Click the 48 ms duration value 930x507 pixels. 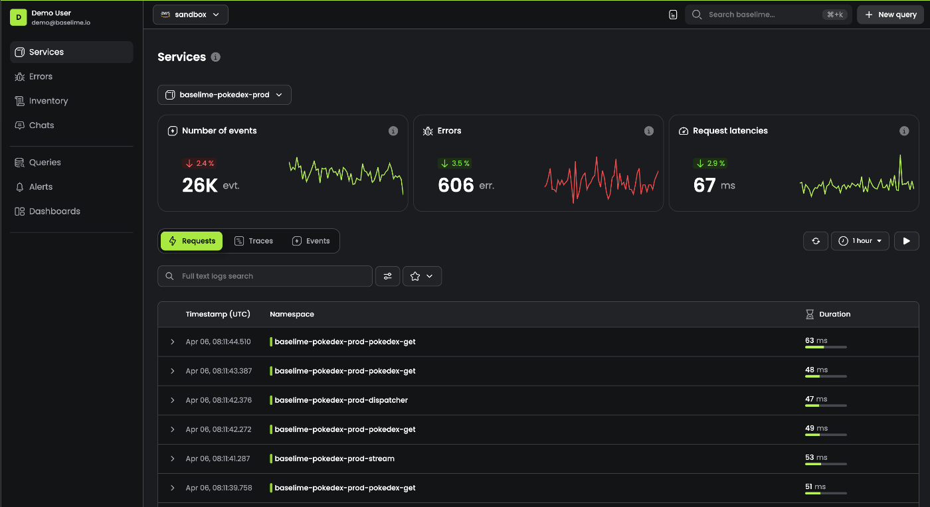click(816, 370)
